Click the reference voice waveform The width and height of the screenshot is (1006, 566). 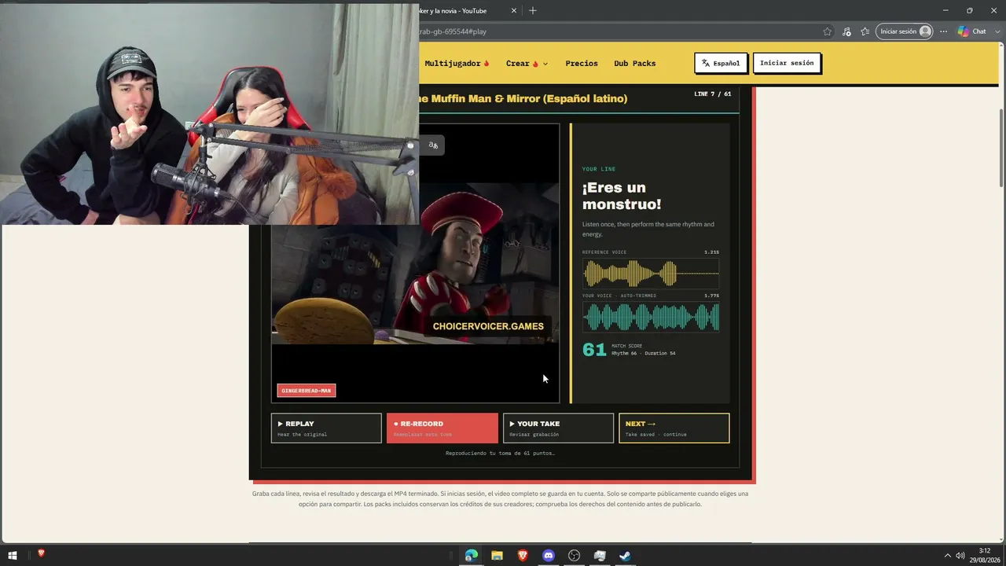coord(651,274)
